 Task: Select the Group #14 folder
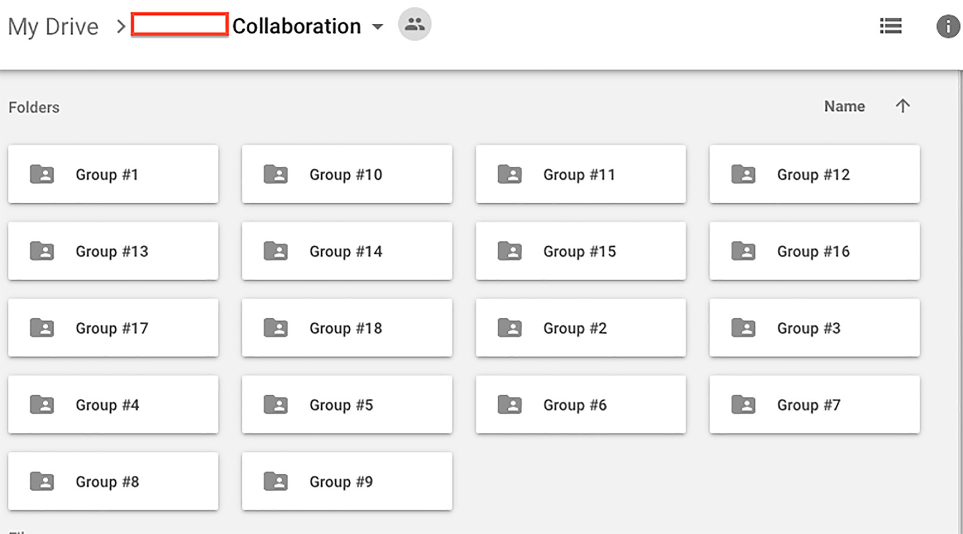point(347,251)
